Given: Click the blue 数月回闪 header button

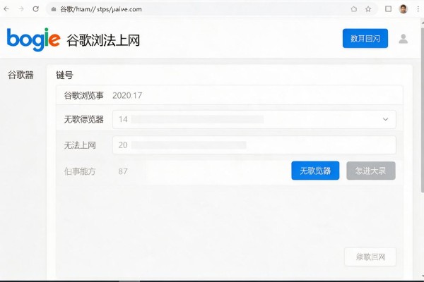Looking at the screenshot, I should pos(365,38).
